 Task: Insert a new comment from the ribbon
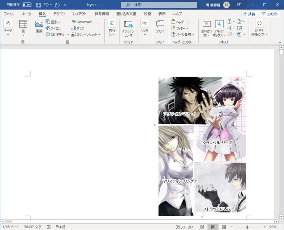pyautogui.click(x=160, y=27)
